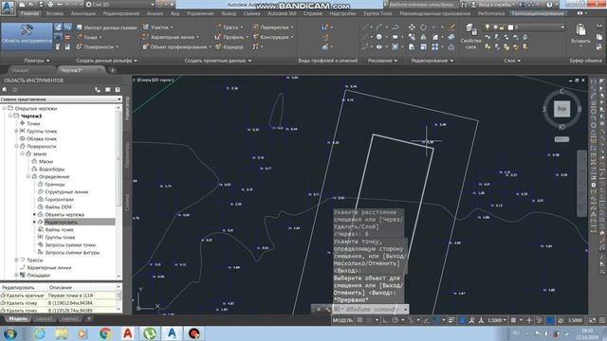The width and height of the screenshot is (607, 341).
Task: Switch to the Анализ ribbon tab
Action: pos(155,13)
